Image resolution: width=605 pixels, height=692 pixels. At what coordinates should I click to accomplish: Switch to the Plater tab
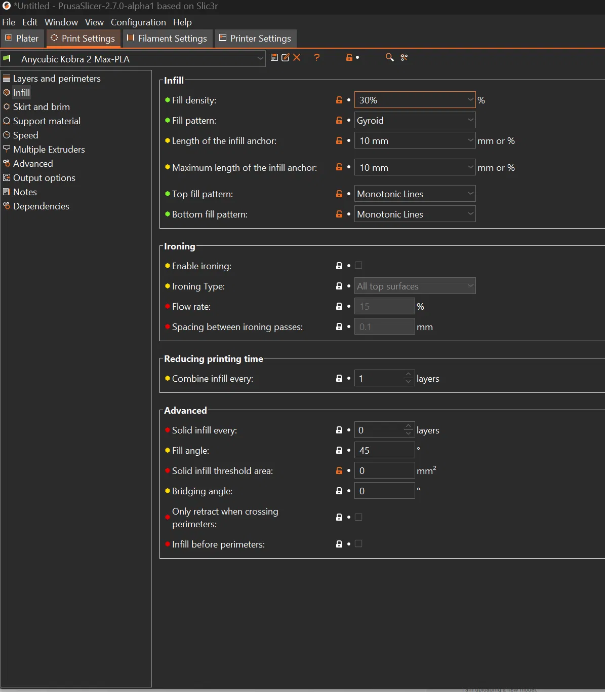(22, 39)
